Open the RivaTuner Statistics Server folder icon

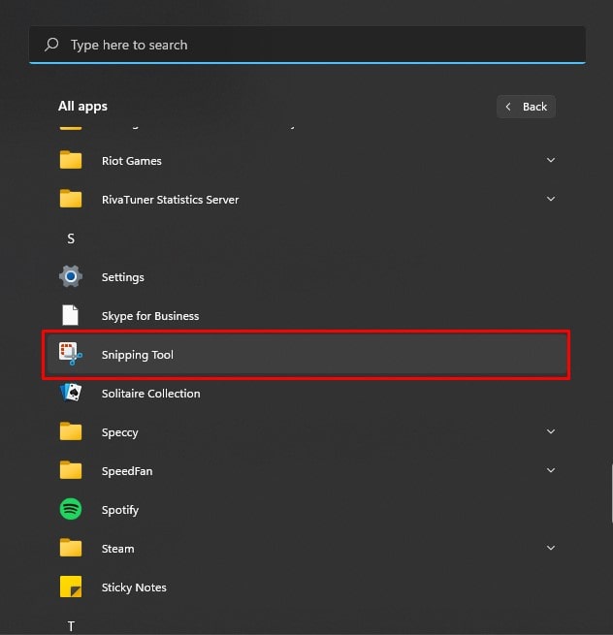(x=71, y=199)
